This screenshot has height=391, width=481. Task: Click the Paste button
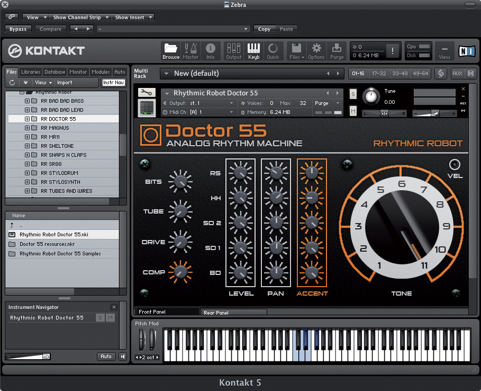(286, 29)
